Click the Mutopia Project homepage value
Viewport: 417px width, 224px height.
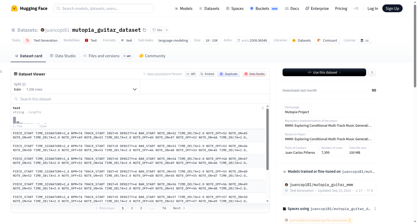point(297,112)
